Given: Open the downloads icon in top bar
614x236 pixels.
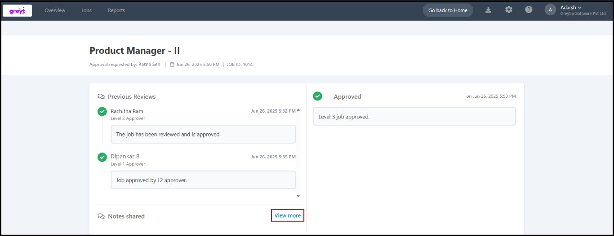Looking at the screenshot, I should coord(489,10).
